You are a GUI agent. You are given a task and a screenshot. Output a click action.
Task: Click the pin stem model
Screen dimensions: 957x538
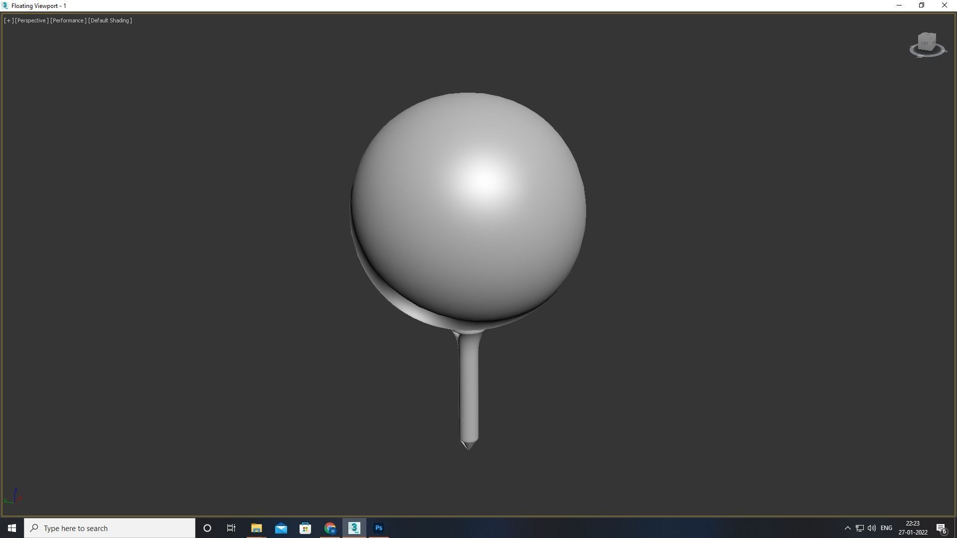coord(469,389)
